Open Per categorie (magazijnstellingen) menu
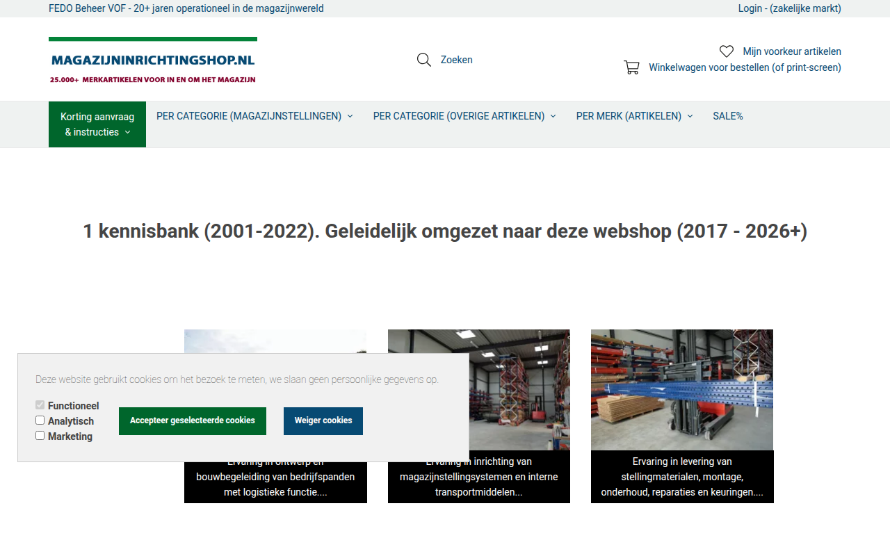Viewport: 890px width, 556px height. [x=254, y=116]
